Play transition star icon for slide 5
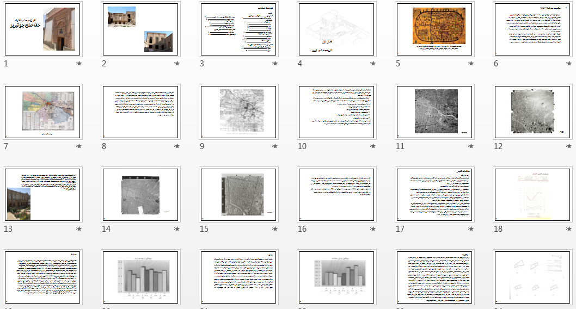576x309 pixels. click(x=471, y=64)
